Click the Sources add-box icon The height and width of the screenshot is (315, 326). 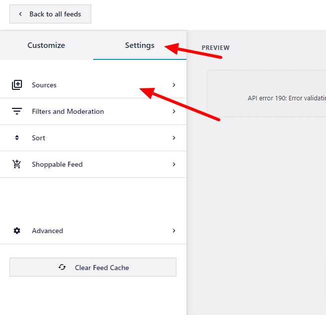(x=17, y=85)
